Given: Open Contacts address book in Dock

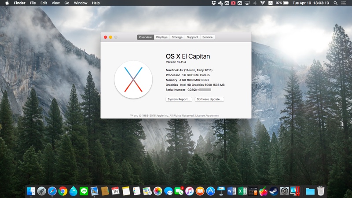Looking at the screenshot, I should [x=105, y=191].
